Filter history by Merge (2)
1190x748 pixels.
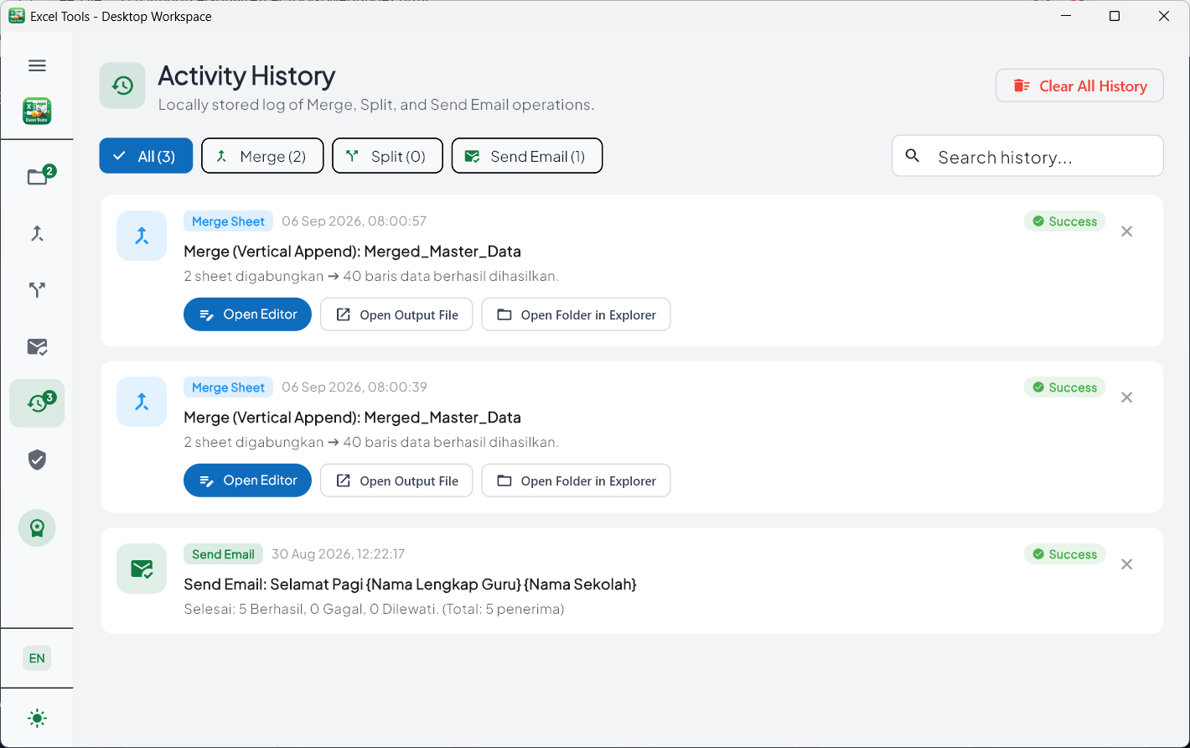262,156
